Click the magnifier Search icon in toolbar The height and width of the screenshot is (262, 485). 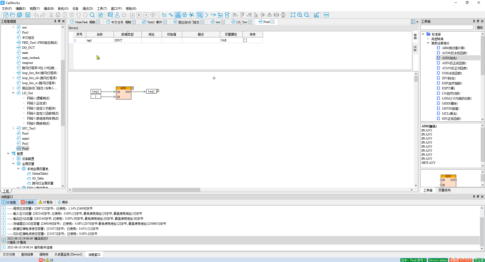point(92,15)
